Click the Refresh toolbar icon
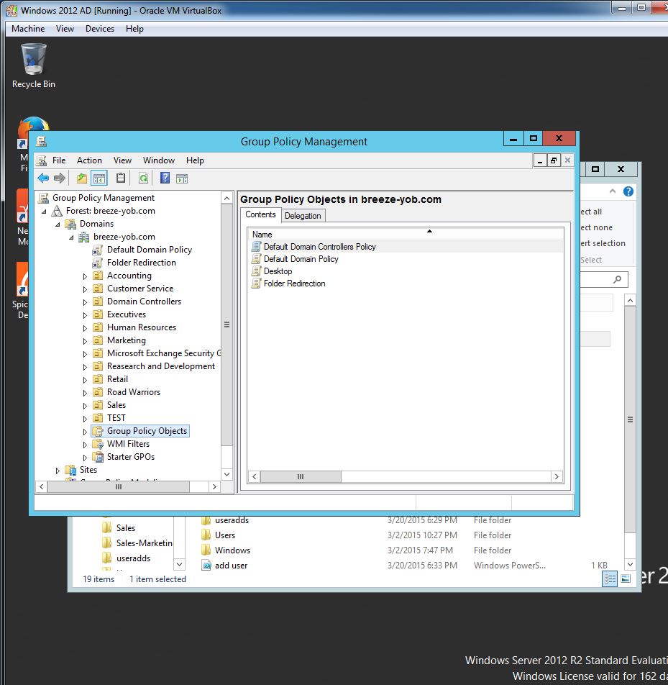 pyautogui.click(x=143, y=178)
